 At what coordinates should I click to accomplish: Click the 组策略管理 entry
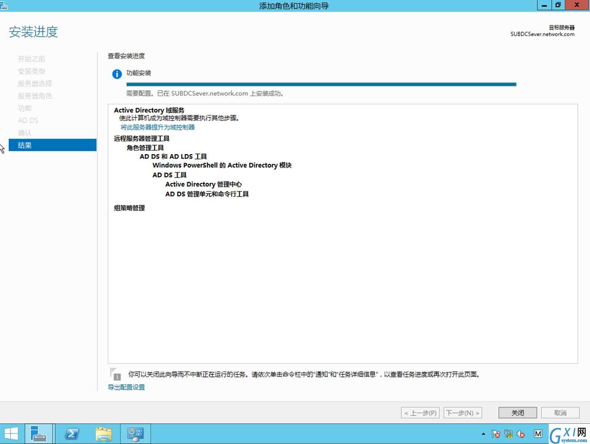pyautogui.click(x=129, y=208)
